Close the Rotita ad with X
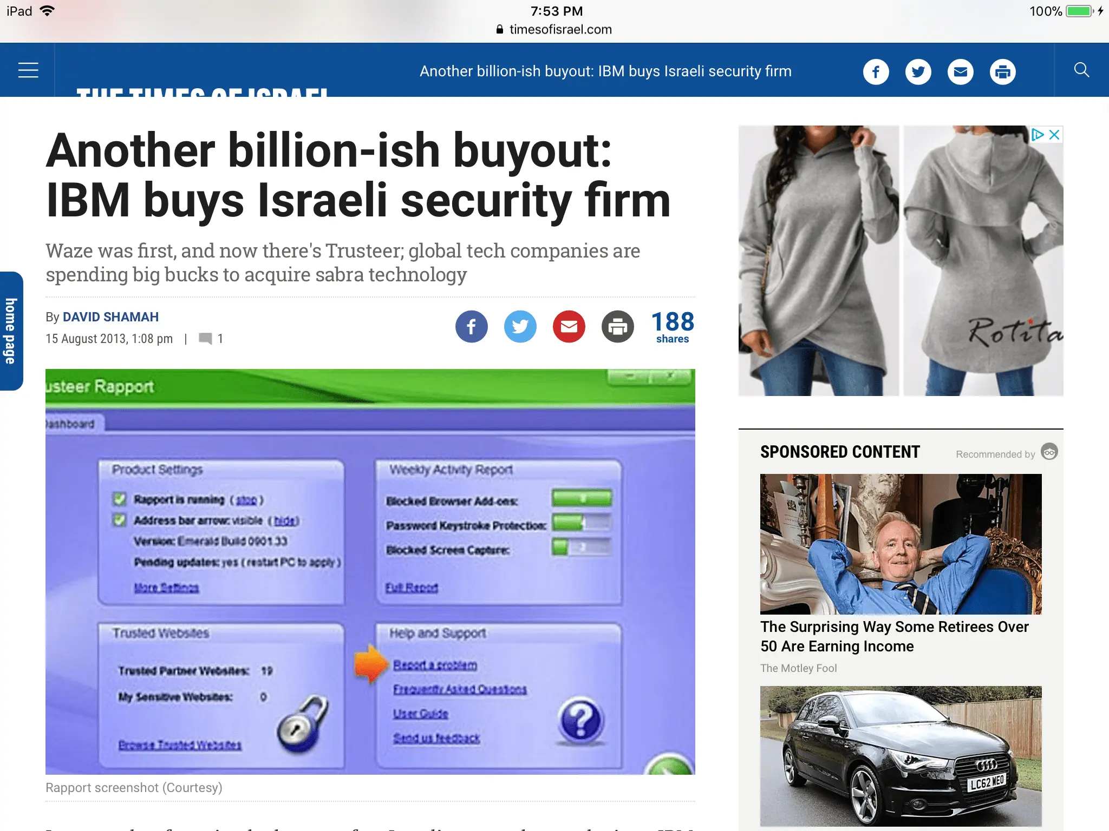This screenshot has width=1109, height=831. click(1054, 135)
